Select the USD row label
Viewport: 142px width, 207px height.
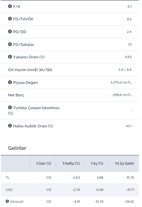coord(9,190)
